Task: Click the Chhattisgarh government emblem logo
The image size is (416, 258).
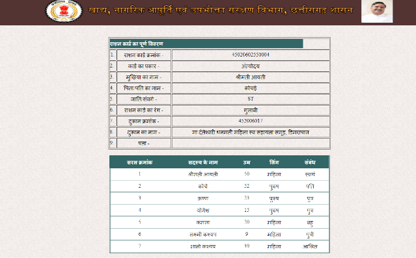Action: click(64, 11)
